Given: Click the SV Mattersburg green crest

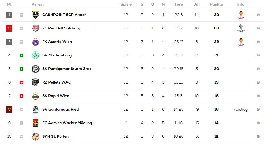Looking at the screenshot, I should 36,55.
